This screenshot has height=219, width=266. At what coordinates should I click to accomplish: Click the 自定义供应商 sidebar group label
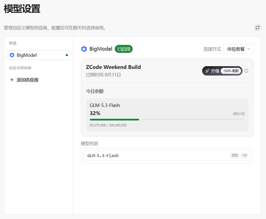pyautogui.click(x=20, y=68)
